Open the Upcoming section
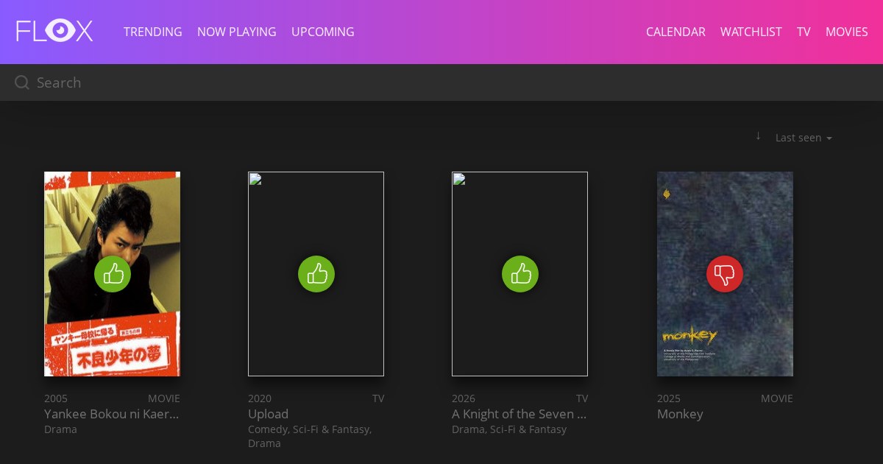 click(323, 32)
